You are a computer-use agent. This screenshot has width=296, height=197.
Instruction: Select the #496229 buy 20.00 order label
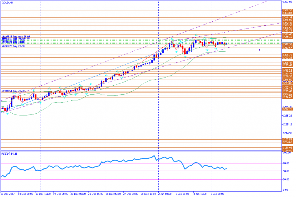[13, 46]
